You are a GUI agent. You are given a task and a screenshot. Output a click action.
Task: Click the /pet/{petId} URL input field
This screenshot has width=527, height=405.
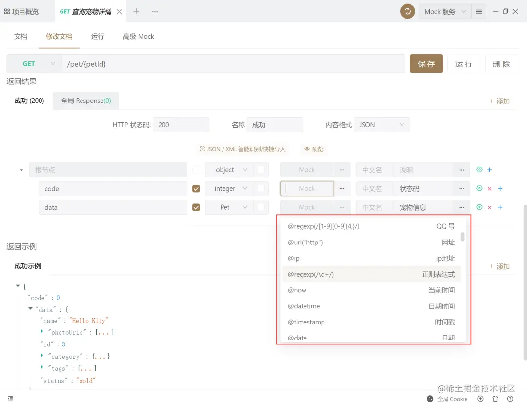[x=233, y=64]
